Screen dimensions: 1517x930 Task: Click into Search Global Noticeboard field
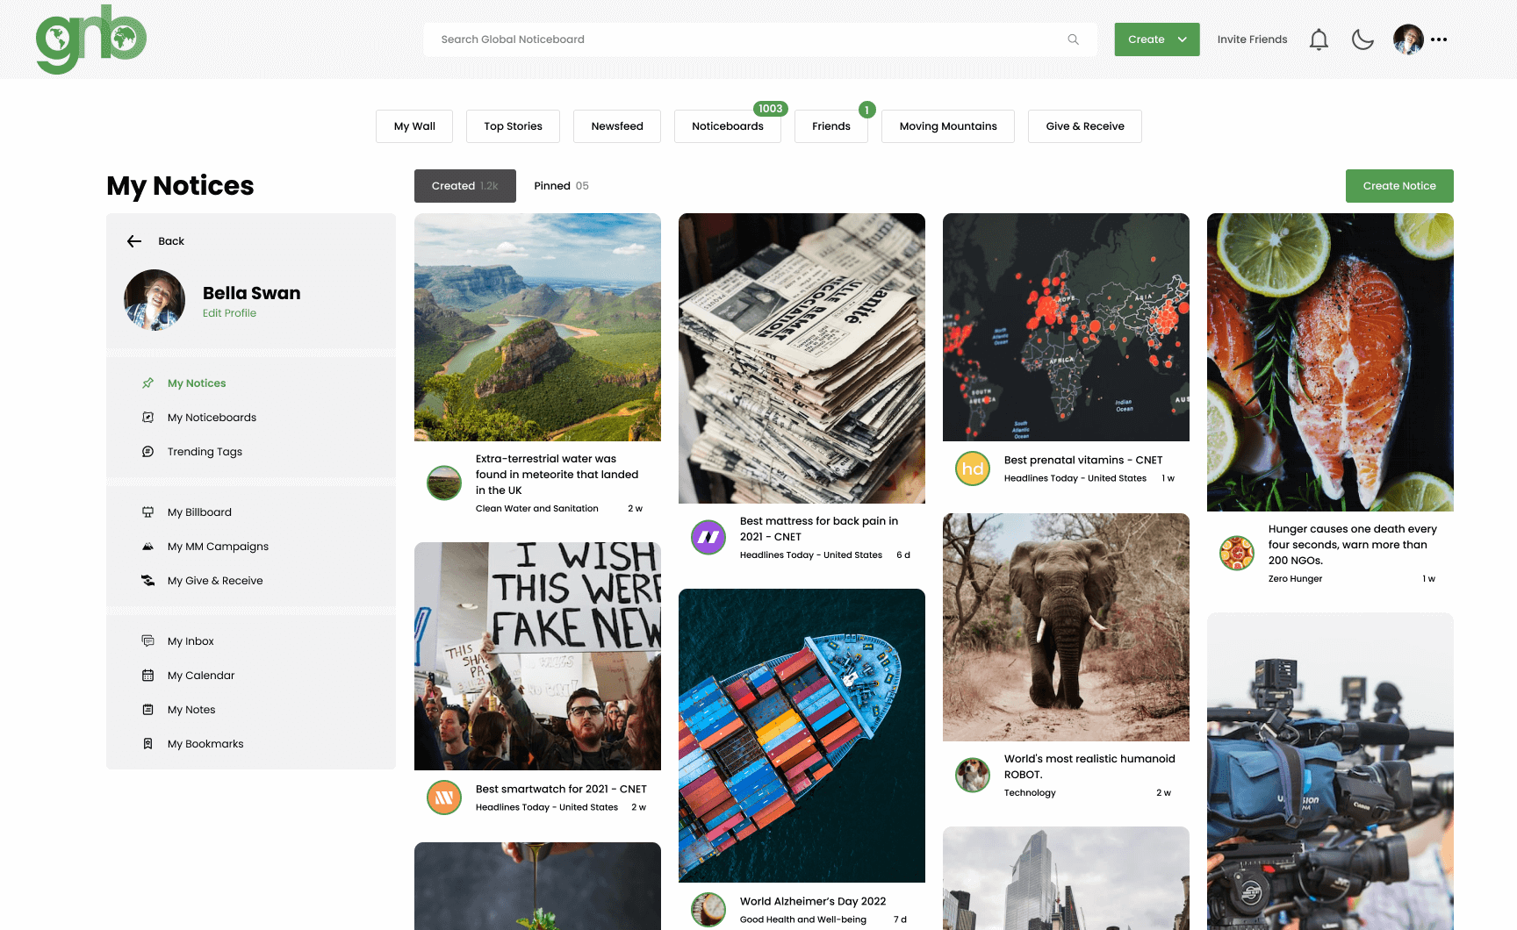tap(746, 39)
